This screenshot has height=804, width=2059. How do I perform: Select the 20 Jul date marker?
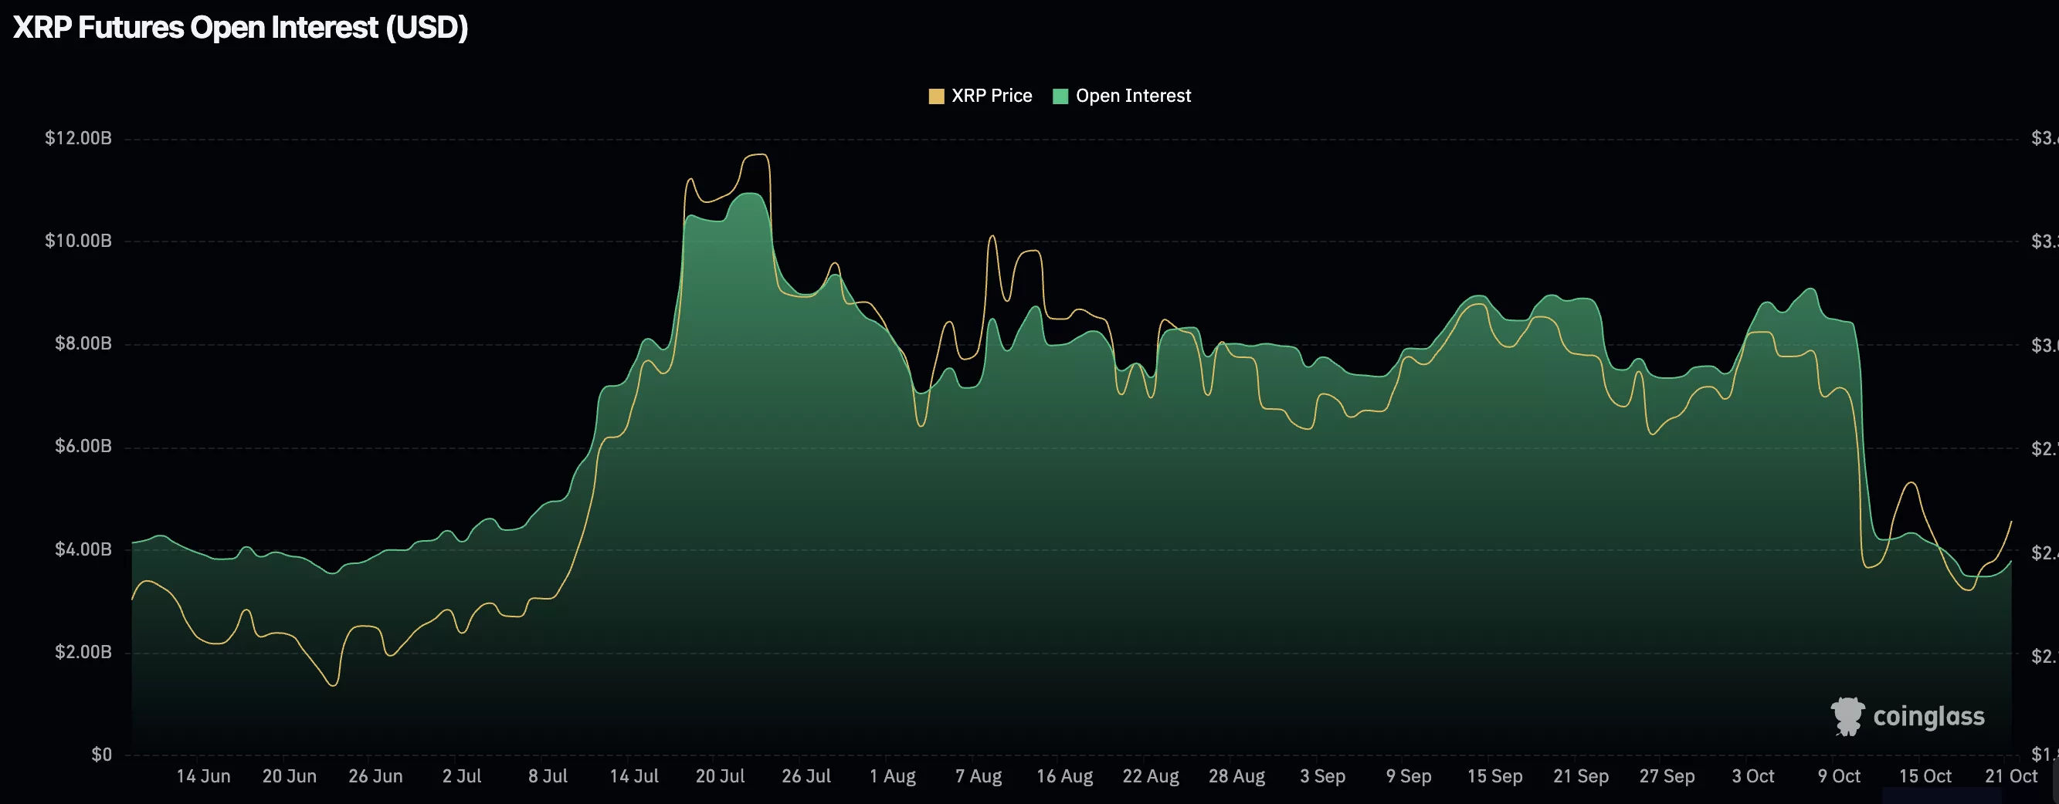pyautogui.click(x=719, y=776)
